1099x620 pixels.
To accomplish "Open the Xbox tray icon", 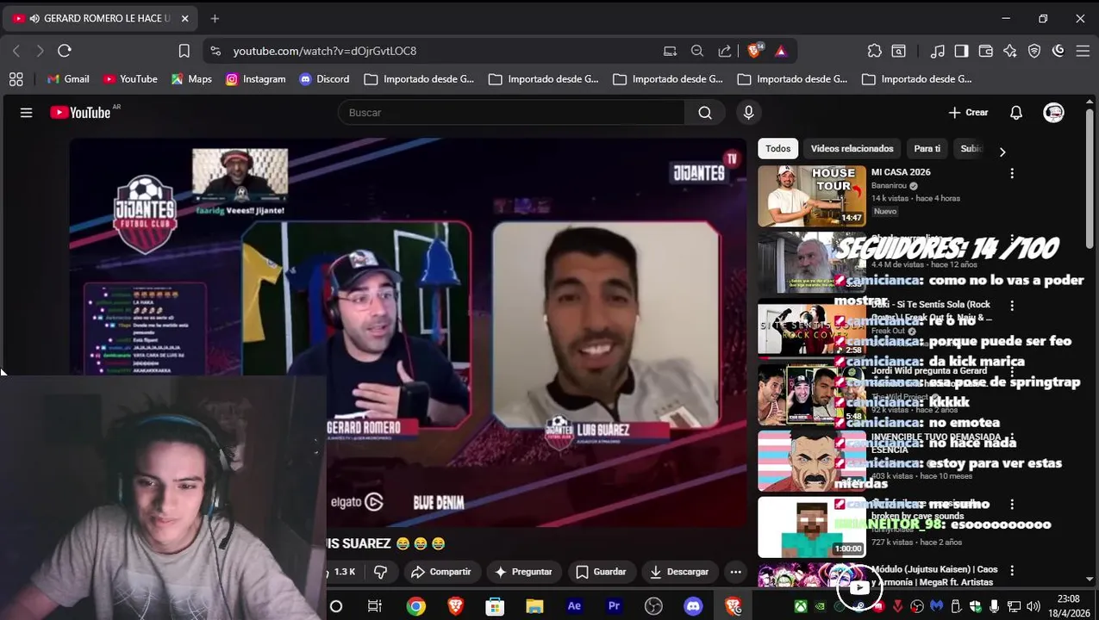I will (801, 606).
